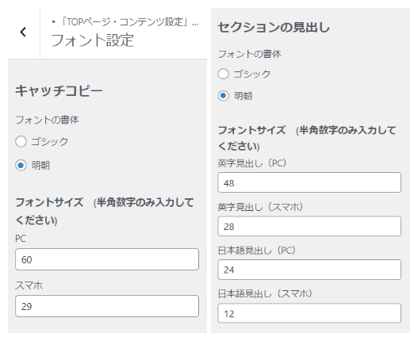Click the 英字見出し（スマホ）field with 28
Viewport: 418px width, 341px height.
pos(309,226)
